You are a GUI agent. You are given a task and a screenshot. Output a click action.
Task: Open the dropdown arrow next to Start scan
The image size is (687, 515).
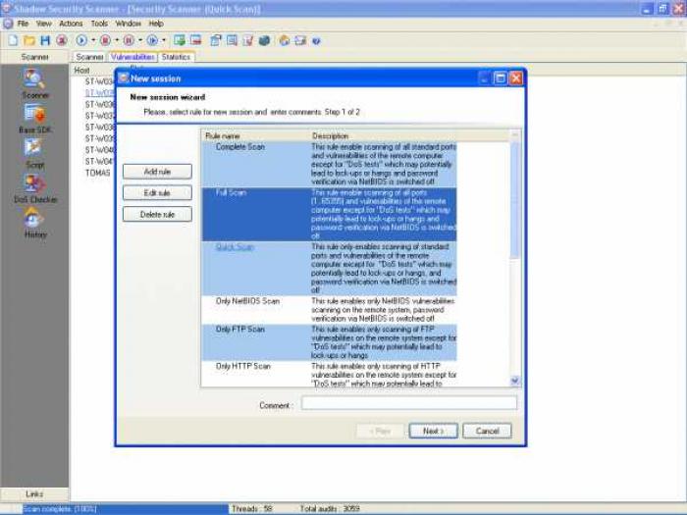coord(93,41)
